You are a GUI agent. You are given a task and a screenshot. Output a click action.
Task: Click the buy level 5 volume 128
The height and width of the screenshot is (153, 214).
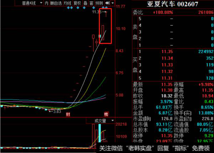(x=210, y=78)
